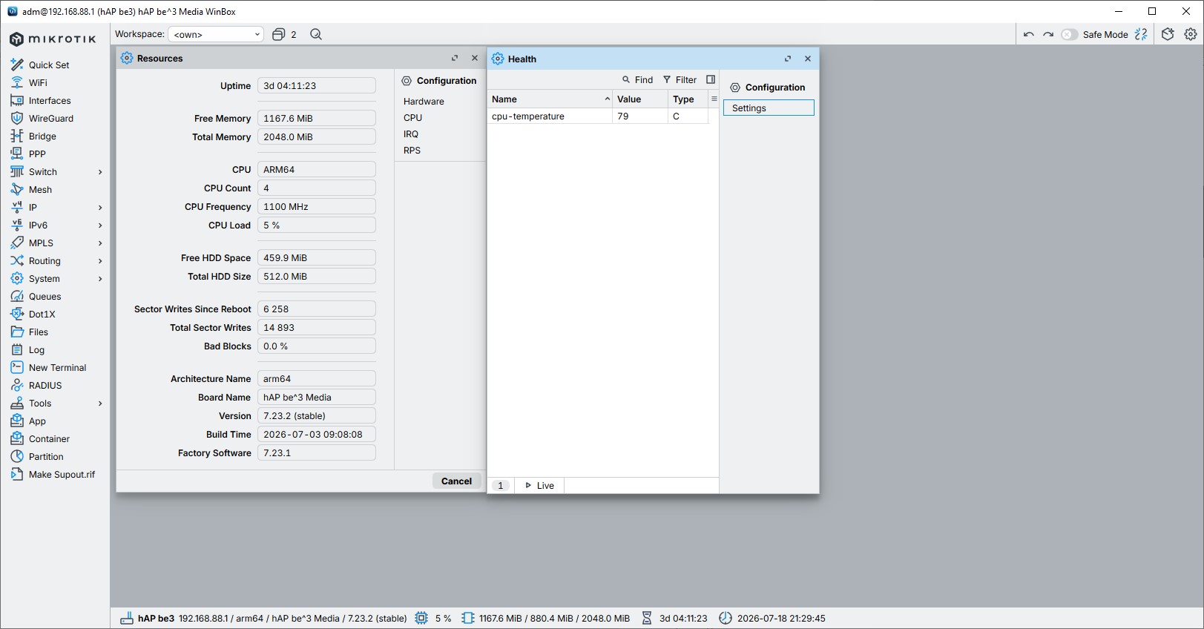Toggle the Safe Mode switch

click(x=1069, y=34)
